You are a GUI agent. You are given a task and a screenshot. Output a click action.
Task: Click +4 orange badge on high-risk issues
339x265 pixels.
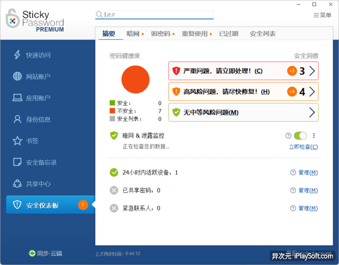click(292, 91)
